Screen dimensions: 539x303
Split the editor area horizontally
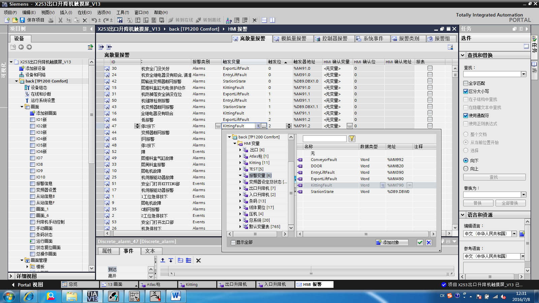[x=264, y=20]
